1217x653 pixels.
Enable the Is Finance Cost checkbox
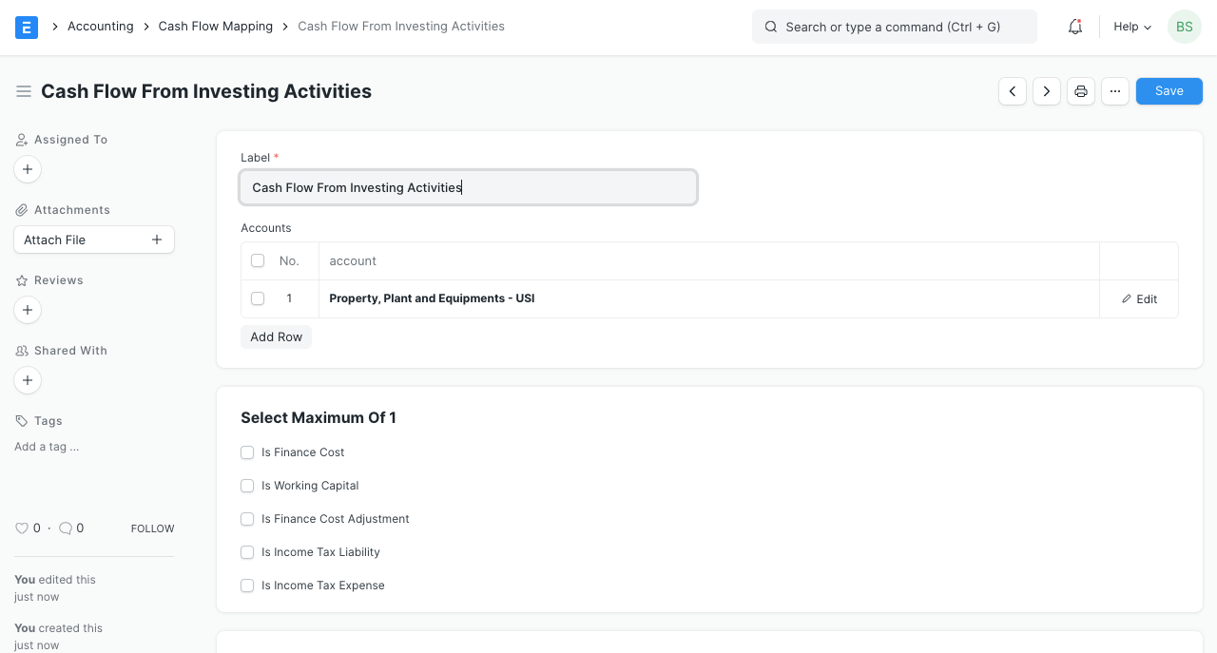pos(247,452)
